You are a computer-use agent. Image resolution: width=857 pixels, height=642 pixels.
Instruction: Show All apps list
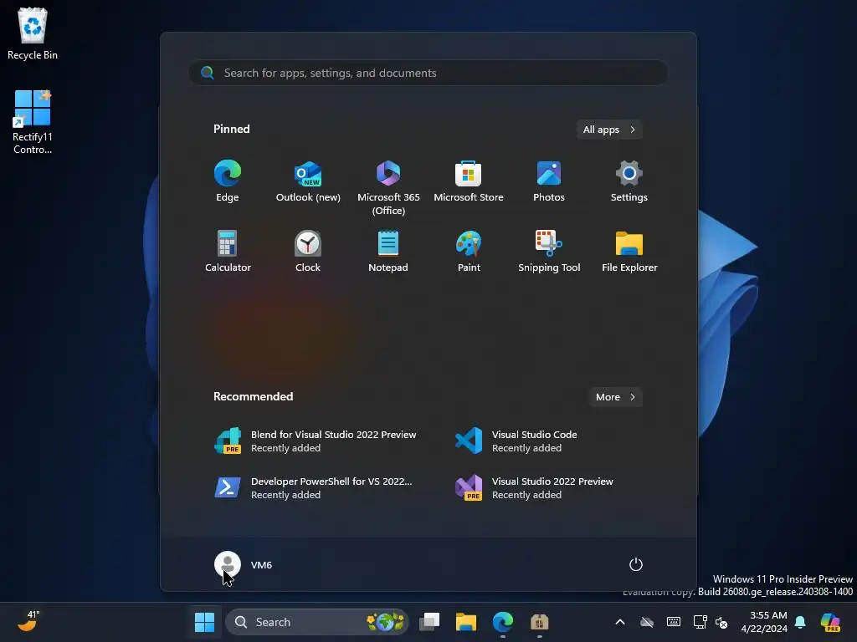(609, 130)
